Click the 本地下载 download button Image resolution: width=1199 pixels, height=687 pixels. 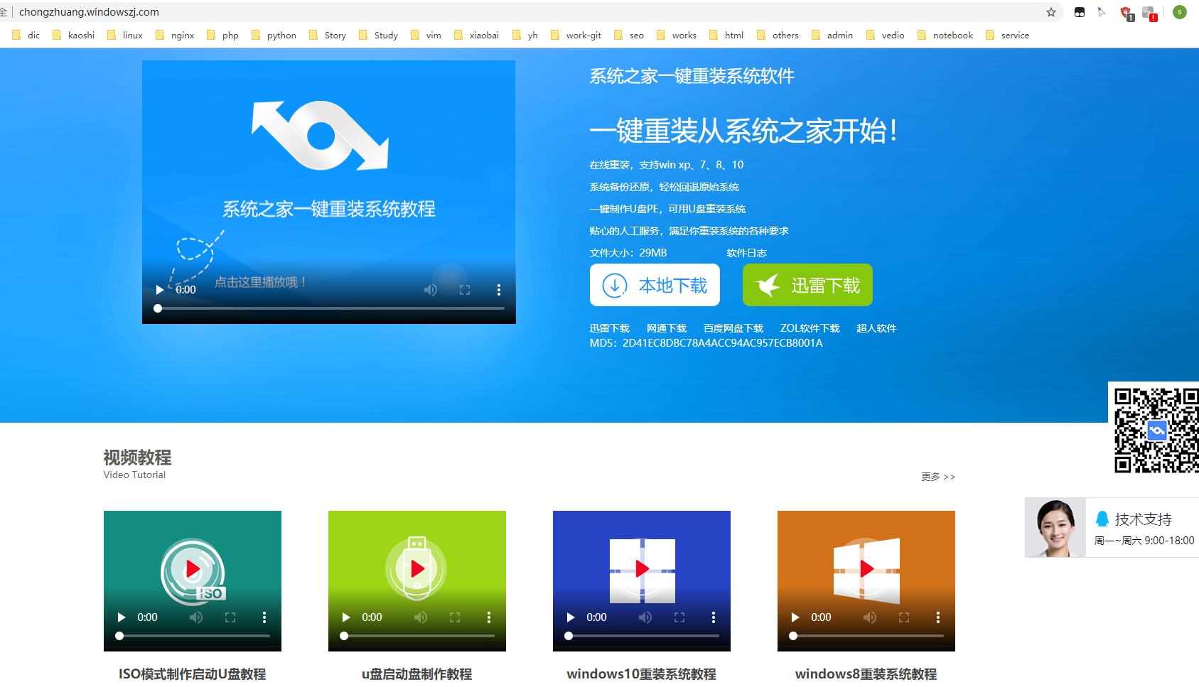(654, 285)
